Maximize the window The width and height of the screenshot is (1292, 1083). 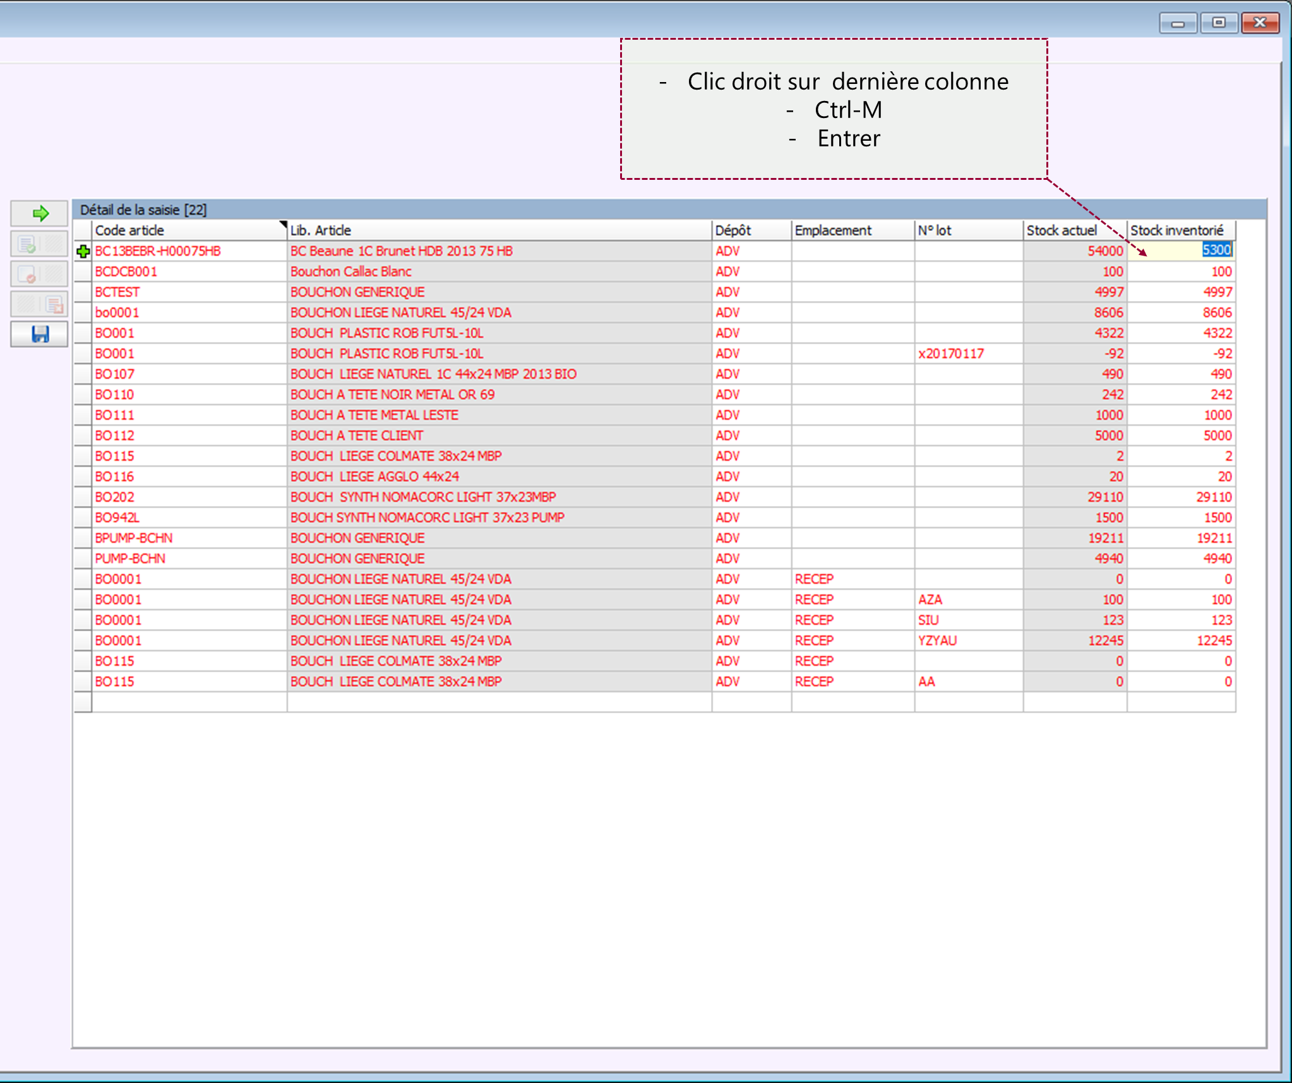coord(1218,23)
